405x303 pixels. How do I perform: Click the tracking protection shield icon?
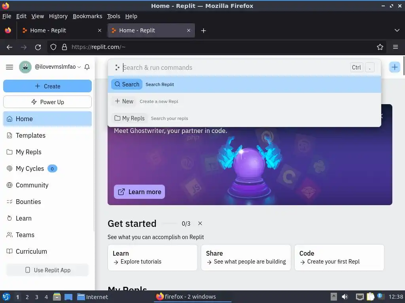click(53, 47)
